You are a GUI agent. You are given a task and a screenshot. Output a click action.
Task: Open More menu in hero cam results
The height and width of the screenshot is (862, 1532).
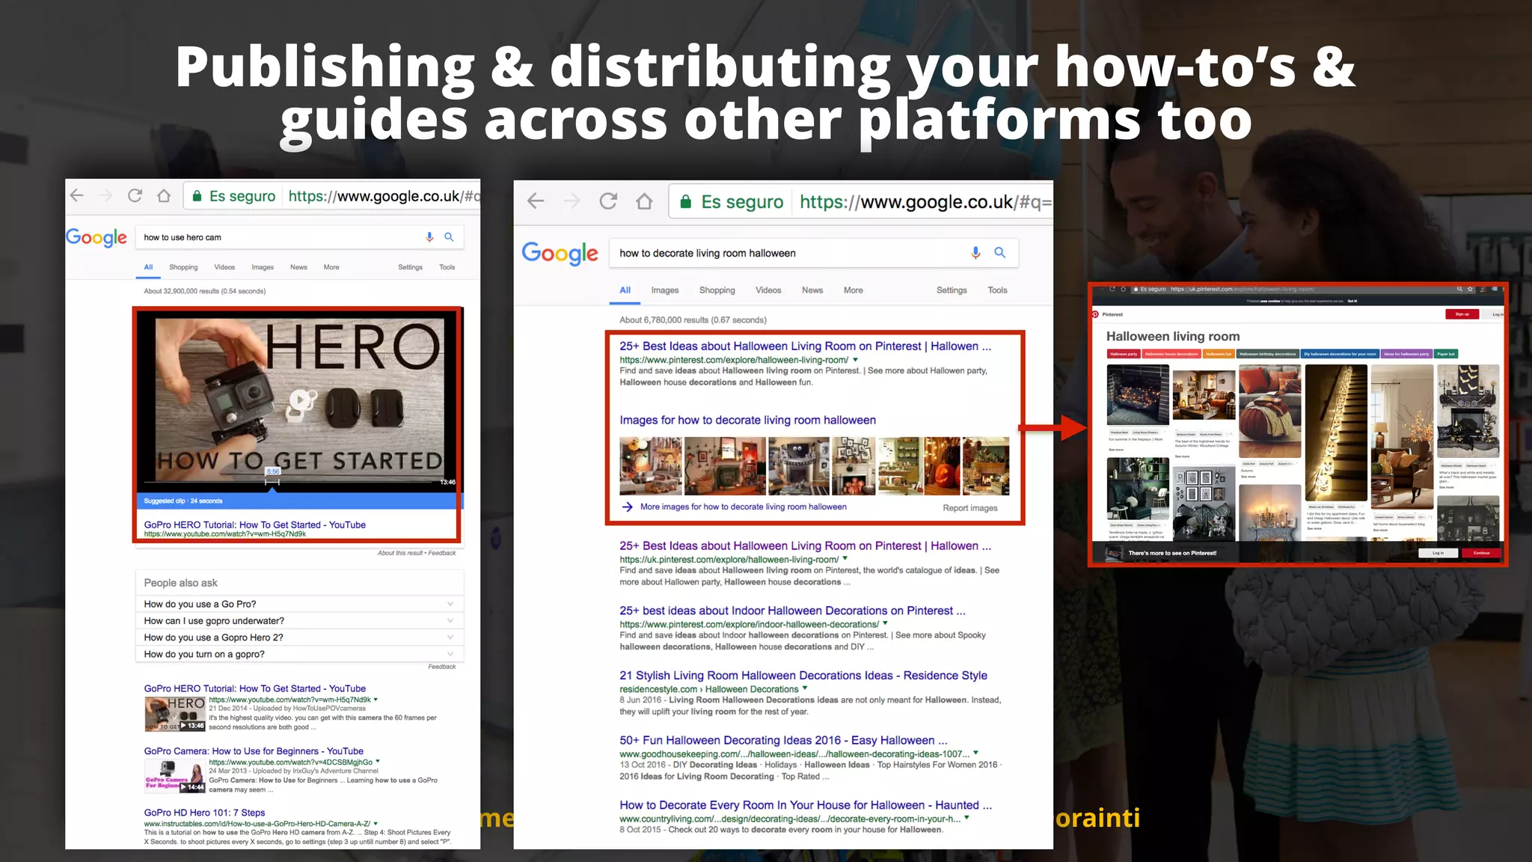[331, 267]
